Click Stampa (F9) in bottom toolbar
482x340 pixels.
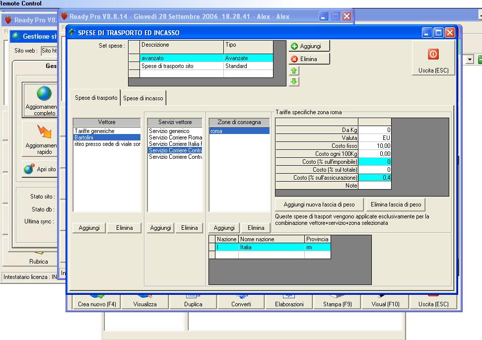337,302
